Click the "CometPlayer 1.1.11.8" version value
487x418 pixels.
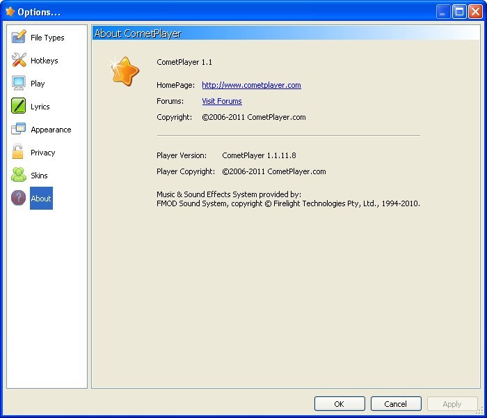point(259,155)
